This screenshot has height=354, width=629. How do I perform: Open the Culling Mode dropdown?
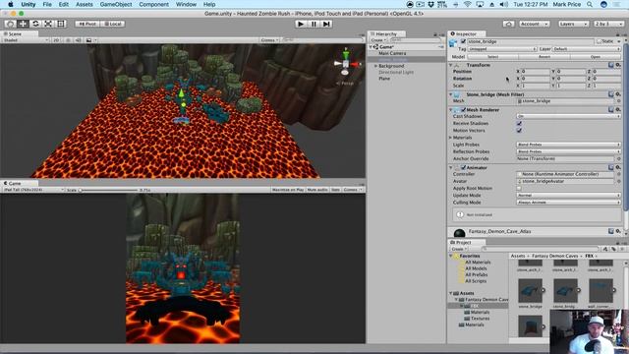568,203
